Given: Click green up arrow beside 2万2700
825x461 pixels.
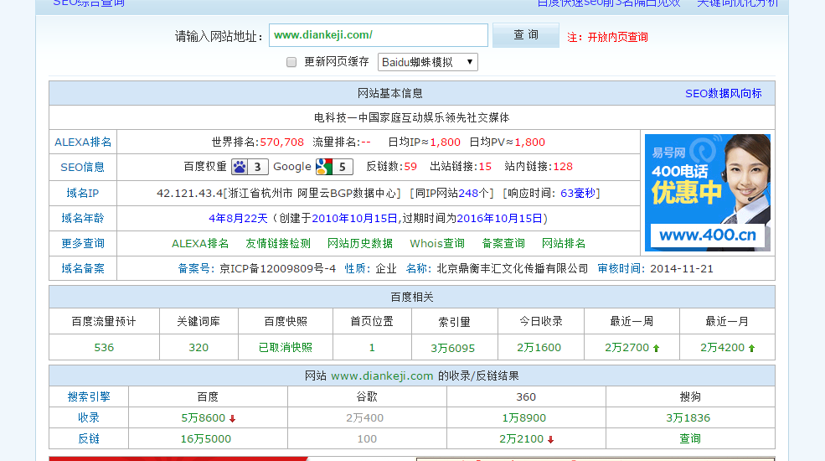Looking at the screenshot, I should click(656, 349).
